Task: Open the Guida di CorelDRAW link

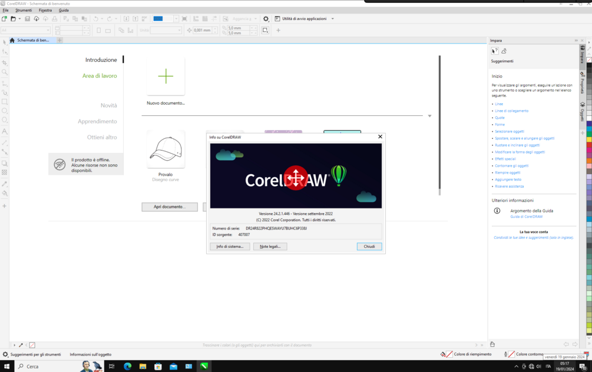Action: coord(526,217)
